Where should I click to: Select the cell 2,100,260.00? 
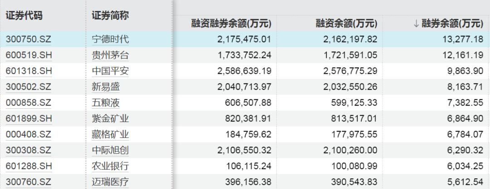tap(350, 150)
